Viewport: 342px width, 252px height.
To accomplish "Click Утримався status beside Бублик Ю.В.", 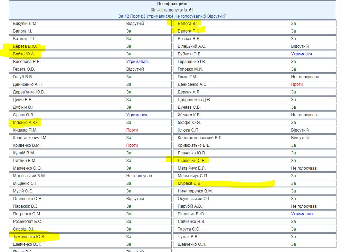I will pyautogui.click(x=301, y=54).
